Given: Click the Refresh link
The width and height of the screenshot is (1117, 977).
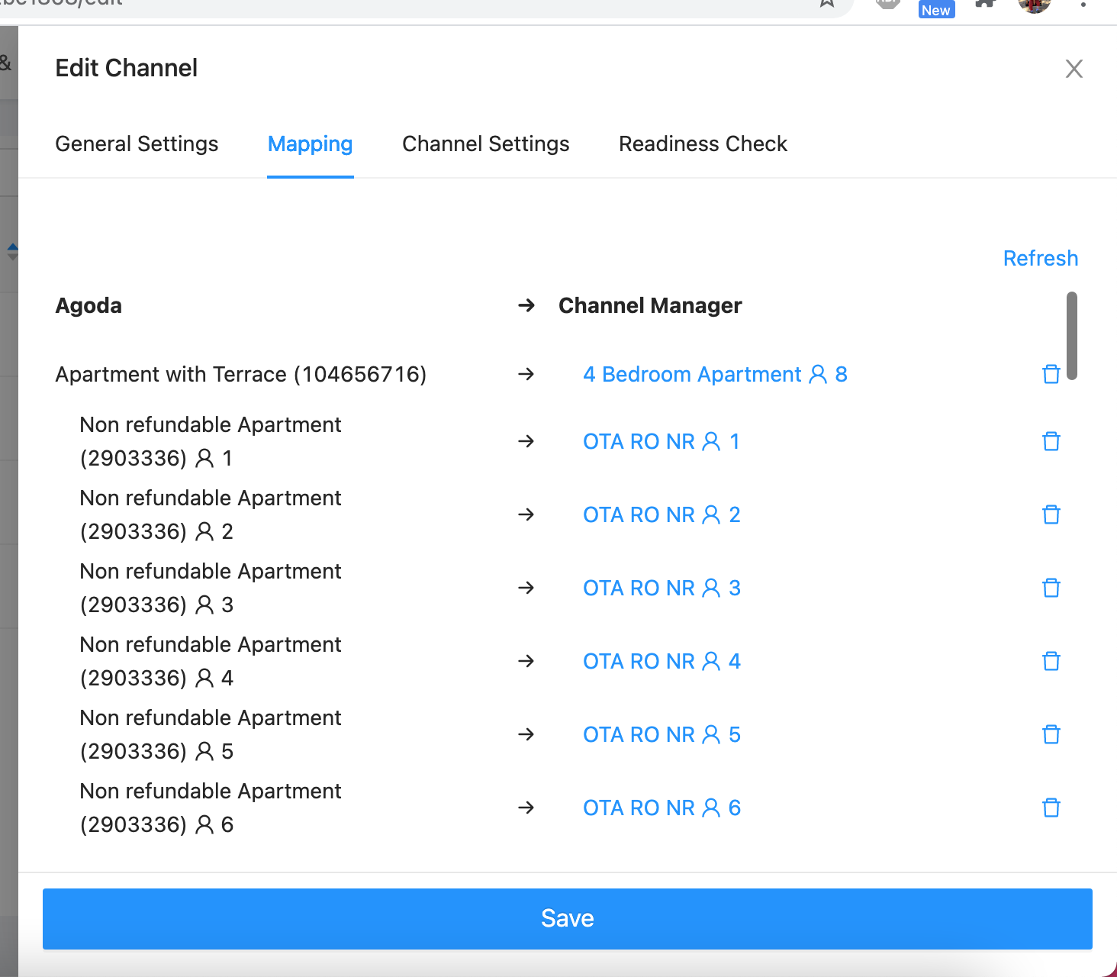Looking at the screenshot, I should 1040,258.
